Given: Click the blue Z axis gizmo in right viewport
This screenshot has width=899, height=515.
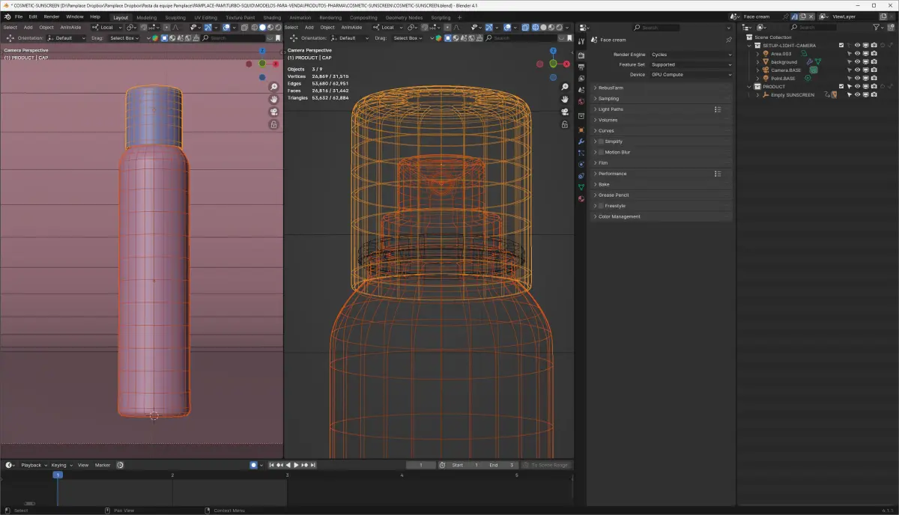Looking at the screenshot, I should coord(553,51).
